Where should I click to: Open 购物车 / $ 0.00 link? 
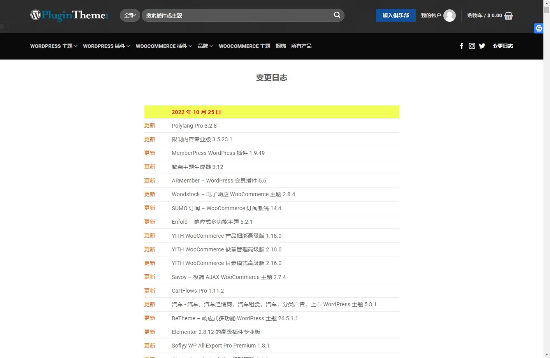tap(485, 15)
